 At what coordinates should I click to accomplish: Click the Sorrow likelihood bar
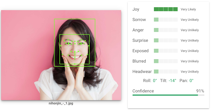[166, 20]
